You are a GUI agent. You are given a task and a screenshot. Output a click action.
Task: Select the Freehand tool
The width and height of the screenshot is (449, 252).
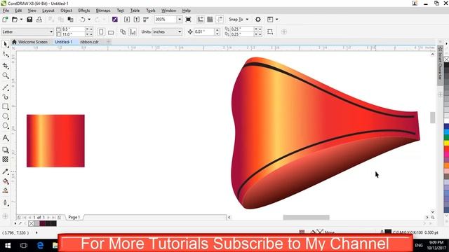click(5, 87)
